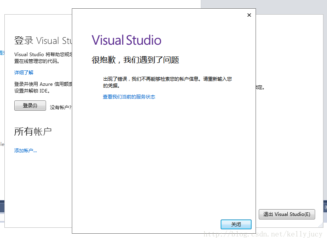The width and height of the screenshot is (327, 242).
Task: Click the 关闭 button
Action: click(236, 224)
